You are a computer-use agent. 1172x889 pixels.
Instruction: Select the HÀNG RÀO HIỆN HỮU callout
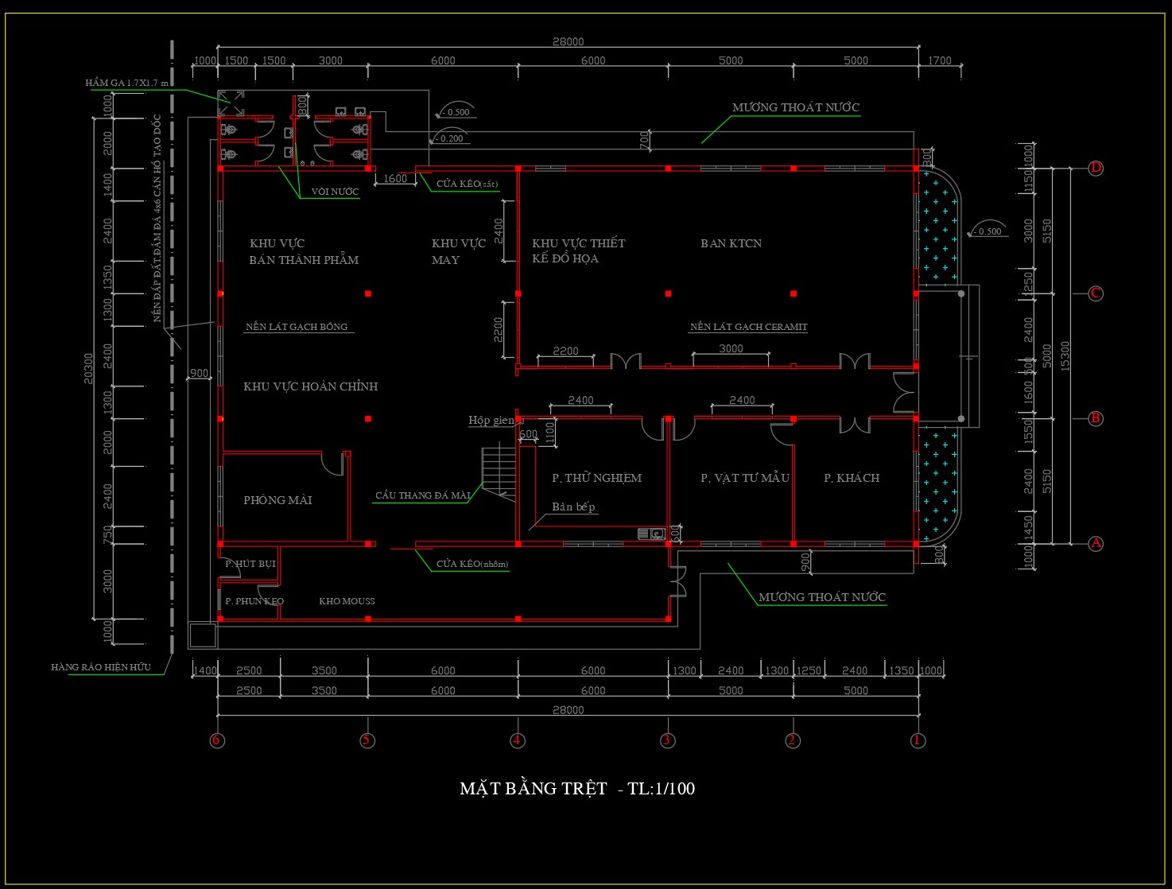click(x=101, y=667)
